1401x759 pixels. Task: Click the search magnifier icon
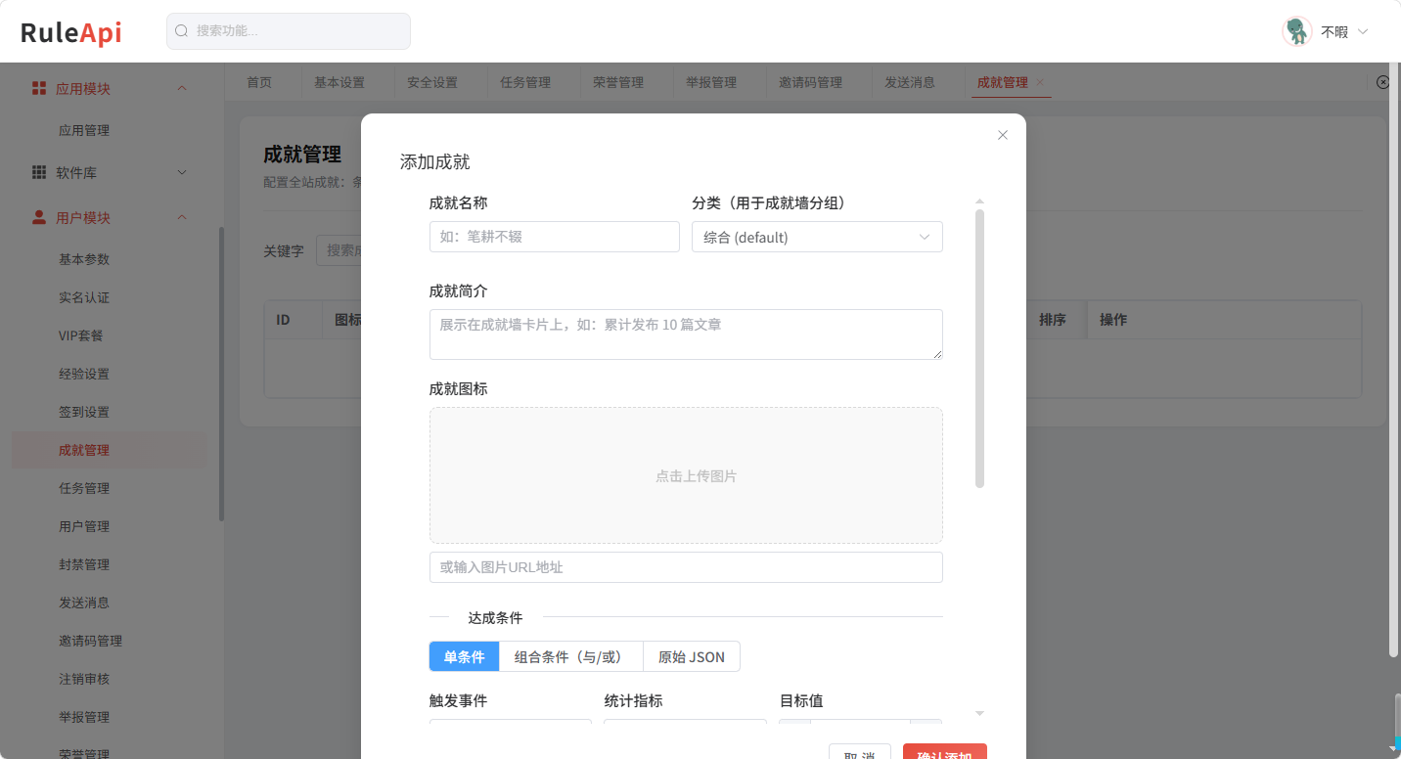pos(181,31)
